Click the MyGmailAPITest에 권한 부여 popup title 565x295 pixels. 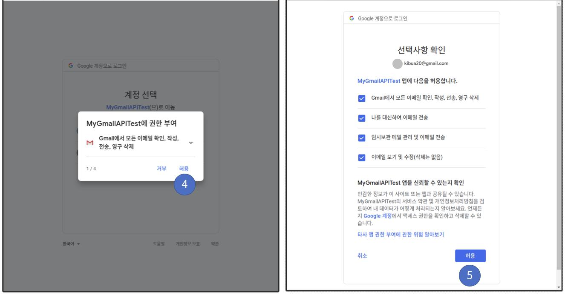[x=132, y=123]
